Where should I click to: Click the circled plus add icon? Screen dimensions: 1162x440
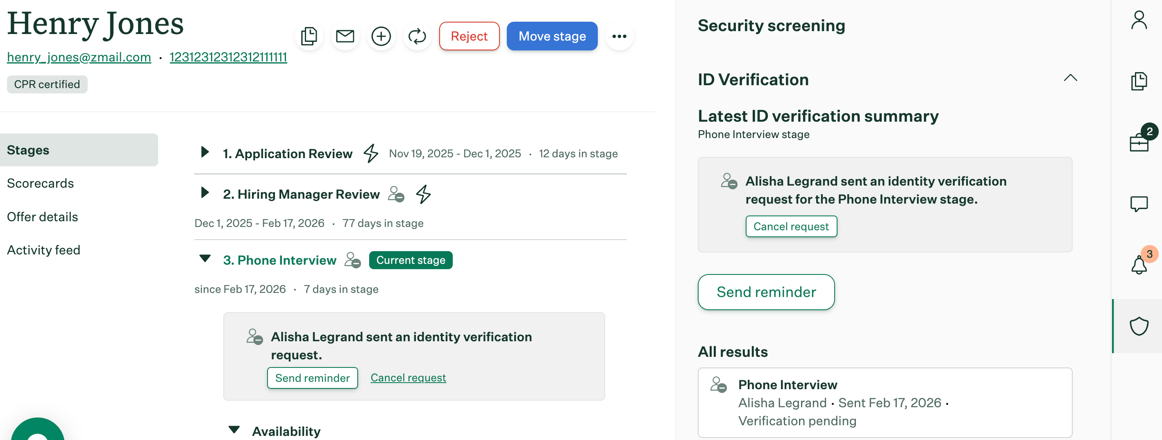[x=381, y=36]
